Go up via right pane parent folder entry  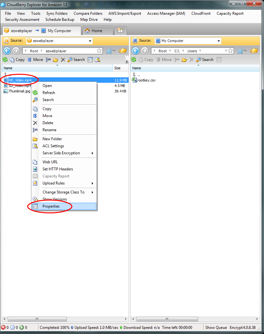coord(137,75)
